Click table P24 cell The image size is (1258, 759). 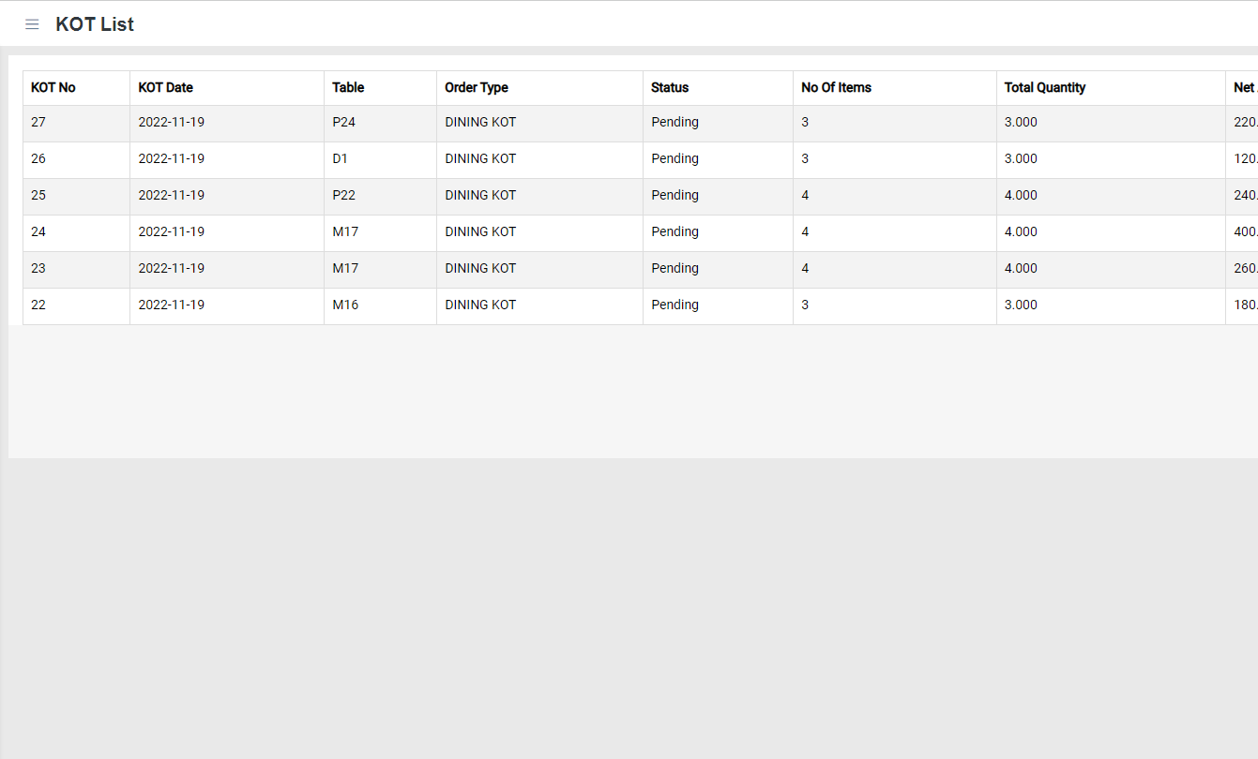(344, 122)
